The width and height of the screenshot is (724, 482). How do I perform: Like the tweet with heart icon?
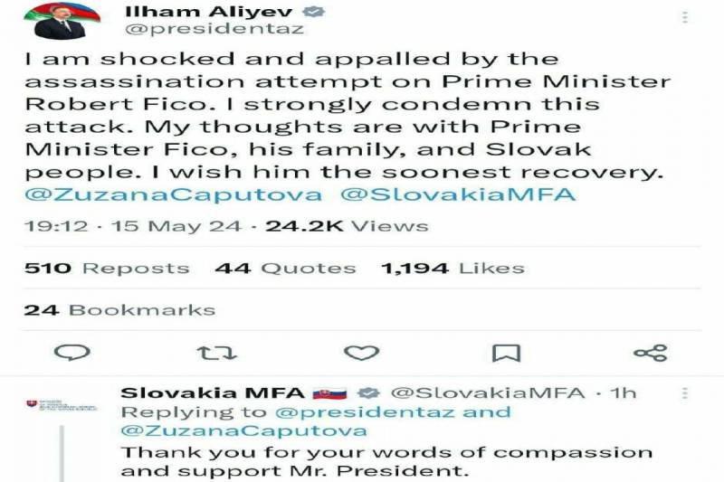[363, 352]
